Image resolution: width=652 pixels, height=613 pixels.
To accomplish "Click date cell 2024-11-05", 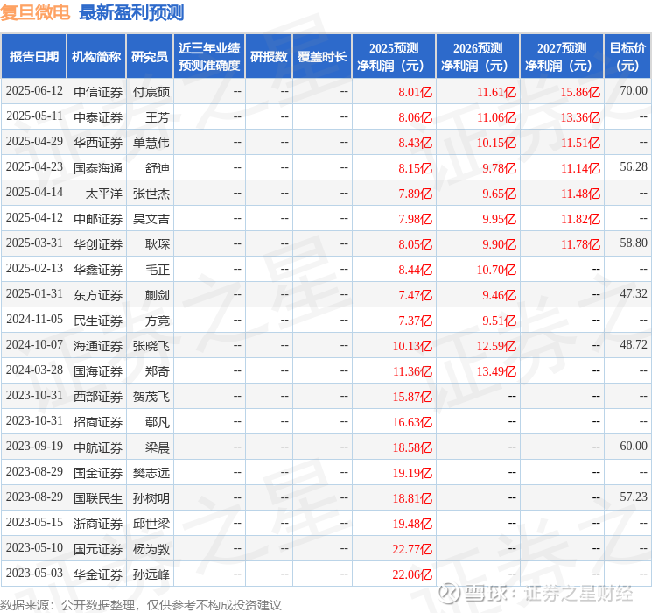I will tap(34, 319).
